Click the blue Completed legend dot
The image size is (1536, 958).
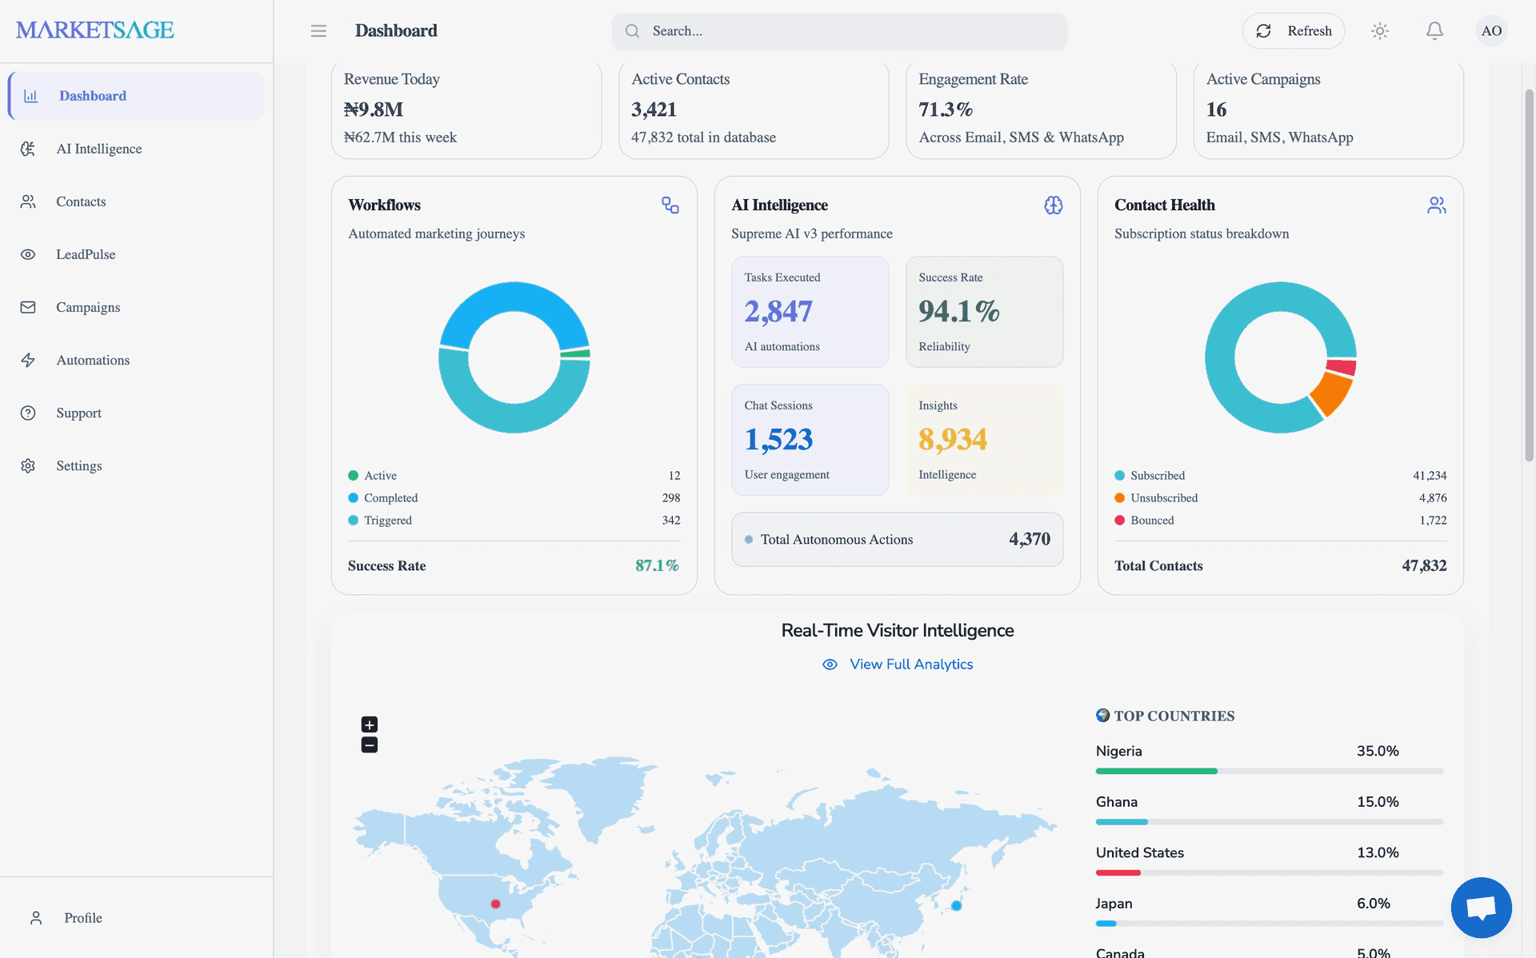pos(353,498)
